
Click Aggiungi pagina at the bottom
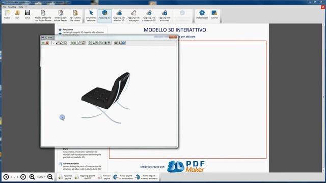point(65,177)
